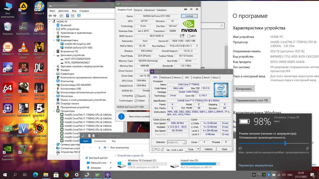Viewport: 319px width, 179px height.
Task: Expand the Bluetooth node in Device Manager
Action: tap(54, 25)
